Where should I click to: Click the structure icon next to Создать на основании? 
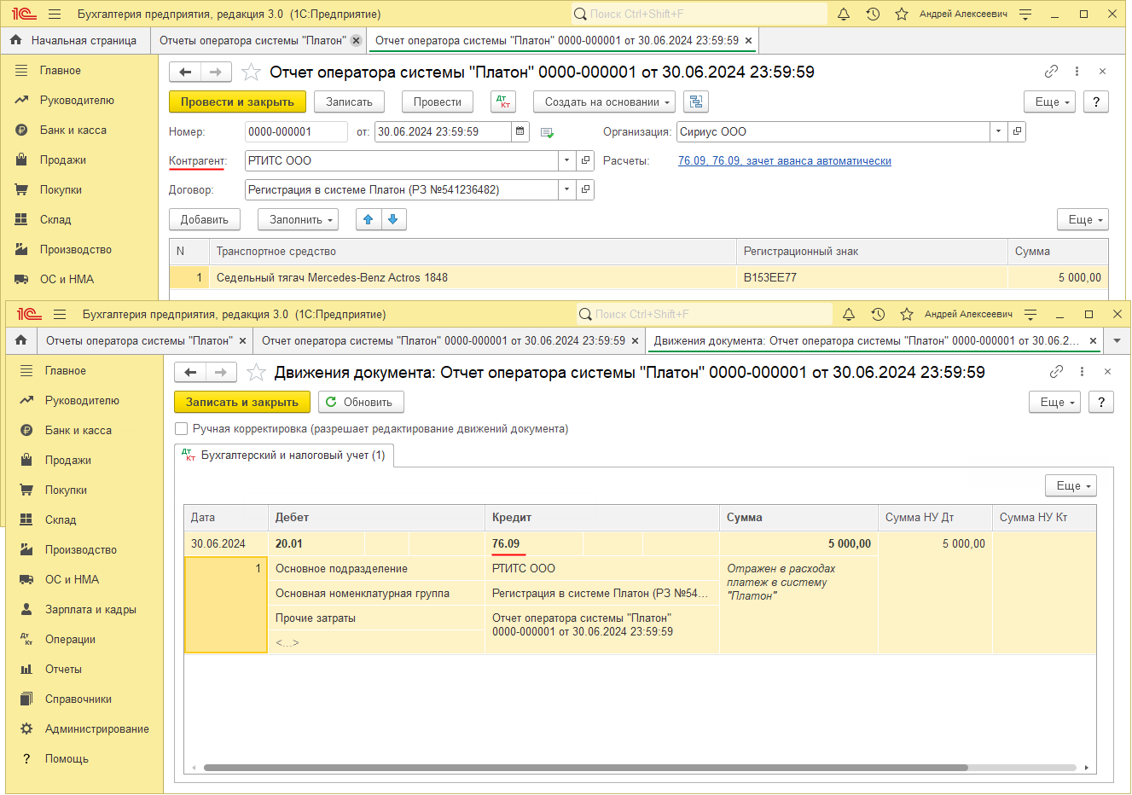[696, 102]
